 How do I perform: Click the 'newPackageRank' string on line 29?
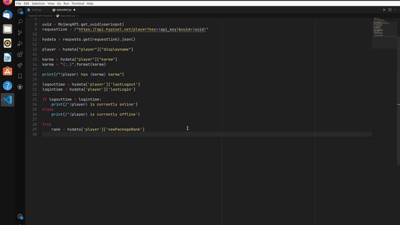tap(124, 129)
